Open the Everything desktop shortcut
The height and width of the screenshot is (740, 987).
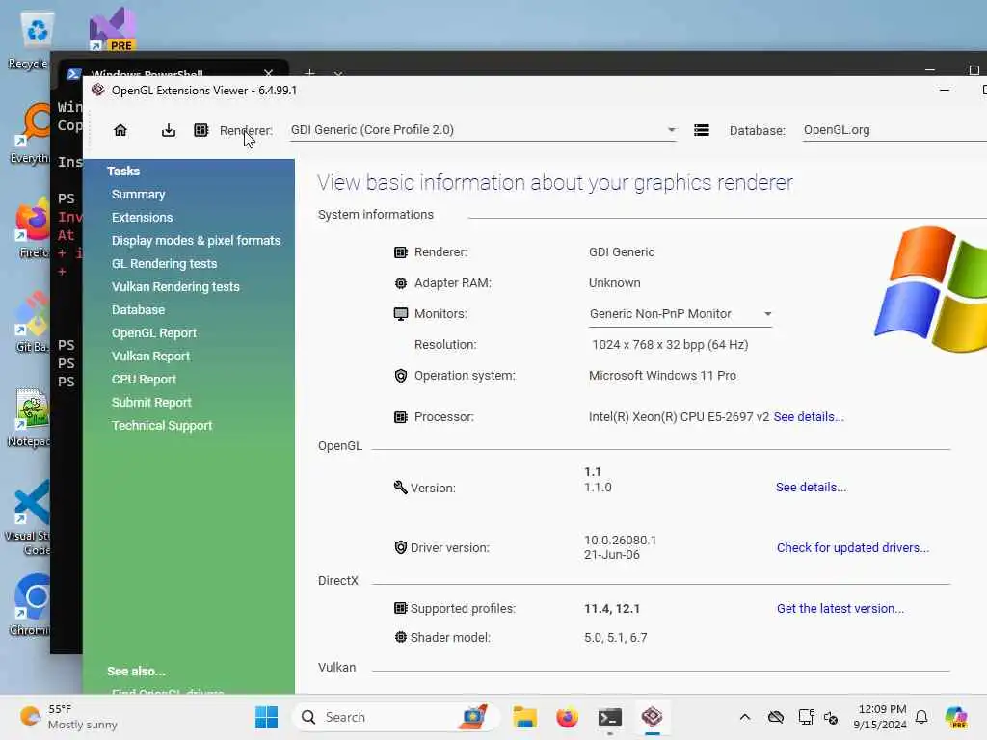point(30,133)
